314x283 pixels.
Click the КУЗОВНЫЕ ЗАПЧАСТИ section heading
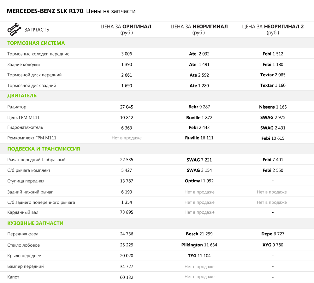pos(35,223)
